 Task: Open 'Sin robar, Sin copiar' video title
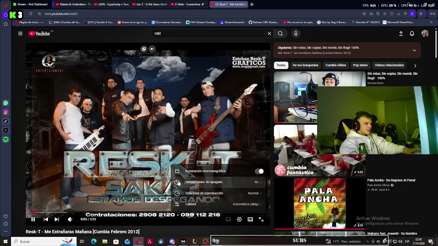click(x=392, y=76)
